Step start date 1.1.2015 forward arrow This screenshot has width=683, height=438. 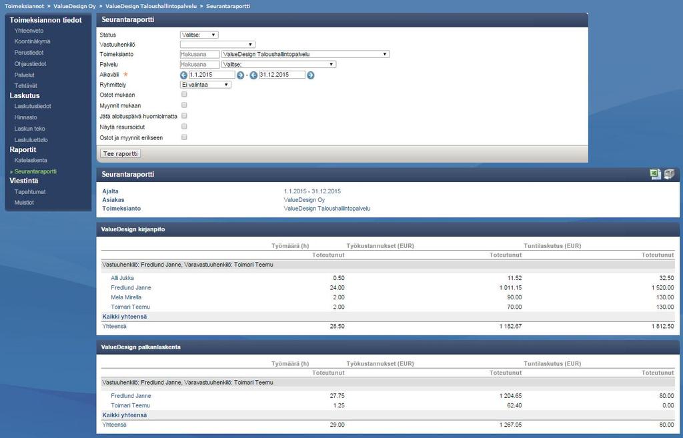click(x=240, y=75)
